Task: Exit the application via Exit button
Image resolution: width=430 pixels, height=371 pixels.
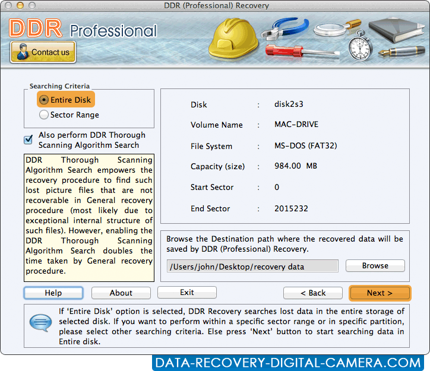Action: [x=187, y=293]
